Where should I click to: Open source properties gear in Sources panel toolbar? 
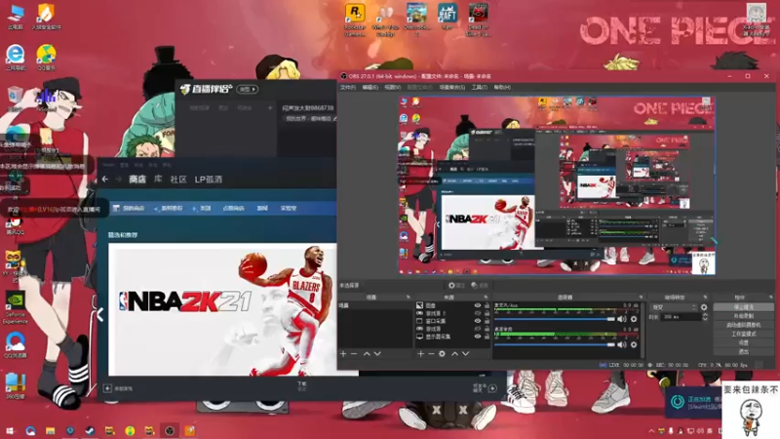[442, 353]
